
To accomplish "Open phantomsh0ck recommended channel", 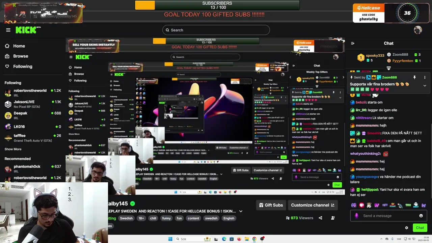I will coord(33,169).
